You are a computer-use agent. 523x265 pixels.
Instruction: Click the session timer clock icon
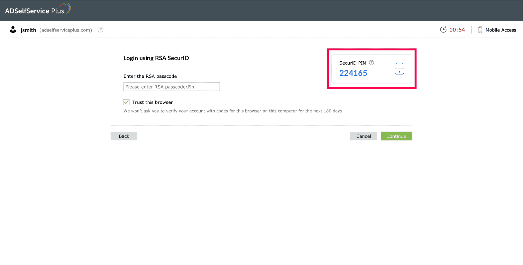click(x=443, y=30)
